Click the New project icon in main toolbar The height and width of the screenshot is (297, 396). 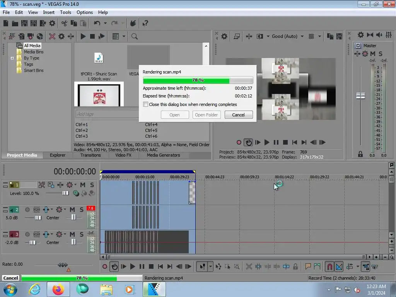point(6,24)
